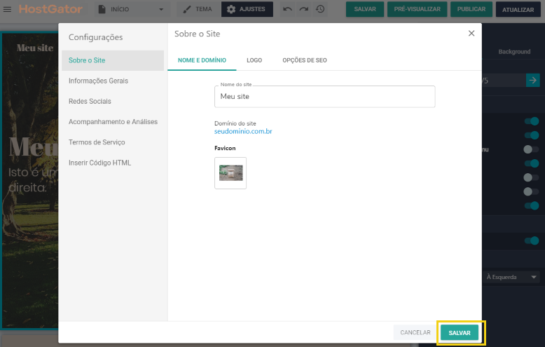This screenshot has width=545, height=347.
Task: Toggle the sixth (off) switch in right panel
Action: (532, 191)
